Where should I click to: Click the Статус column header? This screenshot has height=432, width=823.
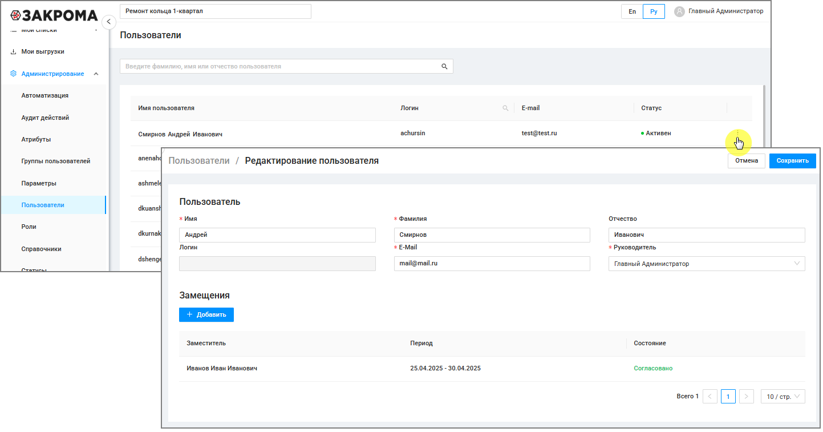pos(651,108)
